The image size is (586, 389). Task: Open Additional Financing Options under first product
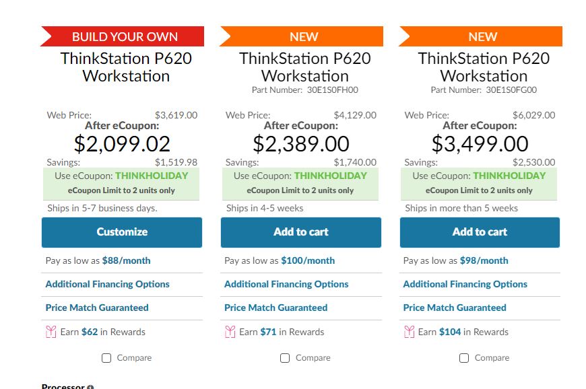107,284
